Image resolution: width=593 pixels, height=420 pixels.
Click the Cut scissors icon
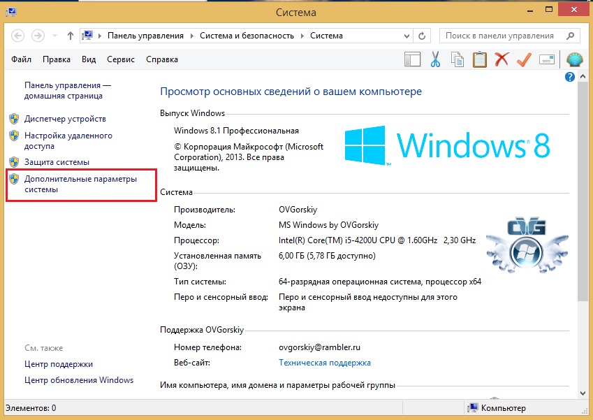point(435,59)
